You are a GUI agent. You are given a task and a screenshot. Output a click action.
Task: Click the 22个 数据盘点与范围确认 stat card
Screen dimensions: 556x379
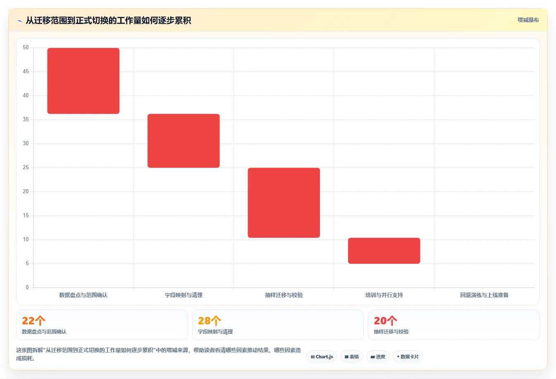pos(102,325)
